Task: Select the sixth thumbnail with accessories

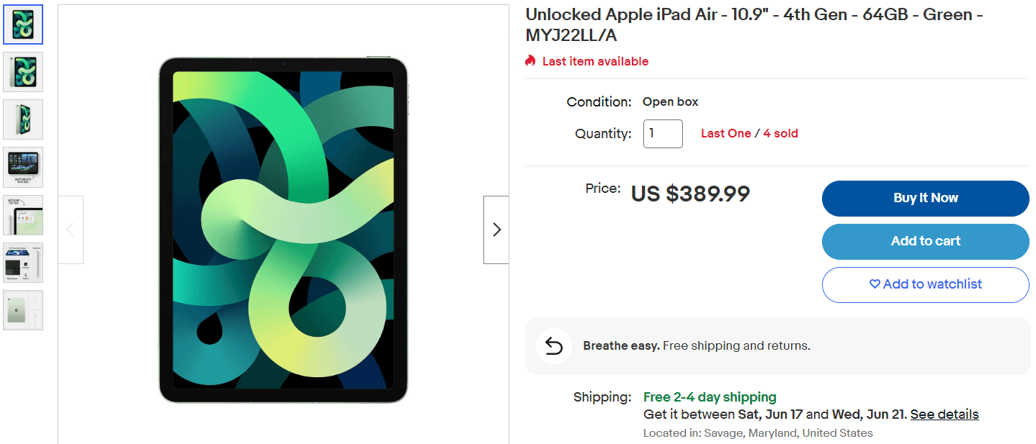Action: (23, 263)
